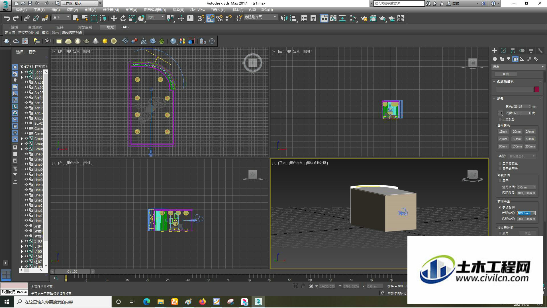
Task: Open the 编辑(E) menu
Action: pyautogui.click(x=21, y=10)
